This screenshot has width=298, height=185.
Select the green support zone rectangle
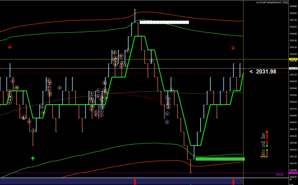(220, 159)
